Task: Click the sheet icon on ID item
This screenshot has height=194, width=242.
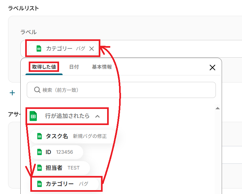Action: coord(39,152)
